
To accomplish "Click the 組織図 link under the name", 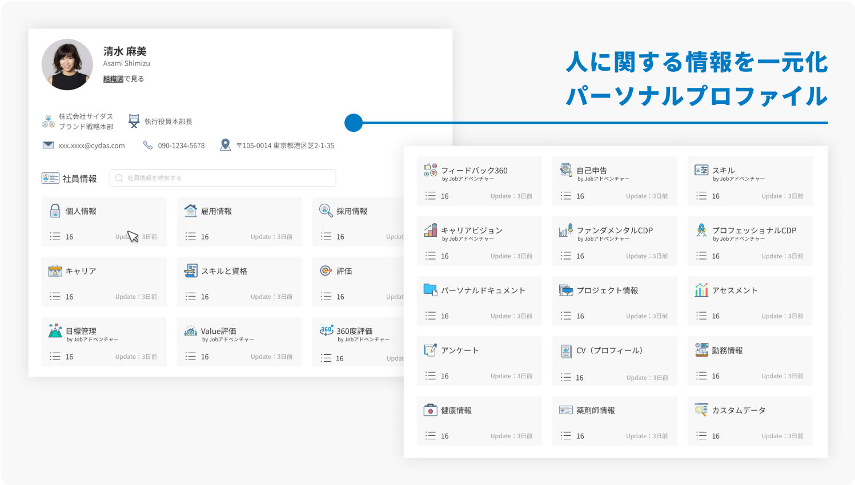I will 113,79.
